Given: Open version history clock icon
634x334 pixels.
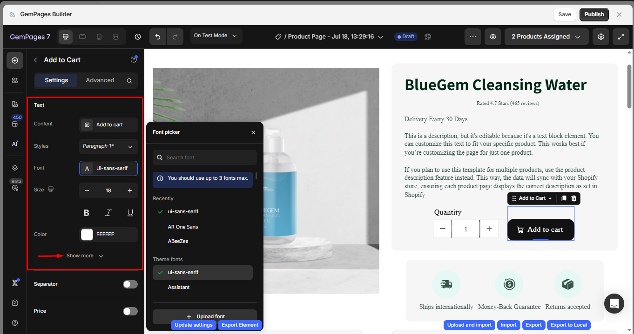Looking at the screenshot, I should pos(137,37).
